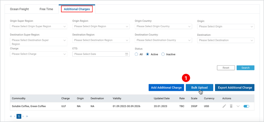264x122 pixels.
Task: Open the ETD calendar icon
Action: click(127, 54)
